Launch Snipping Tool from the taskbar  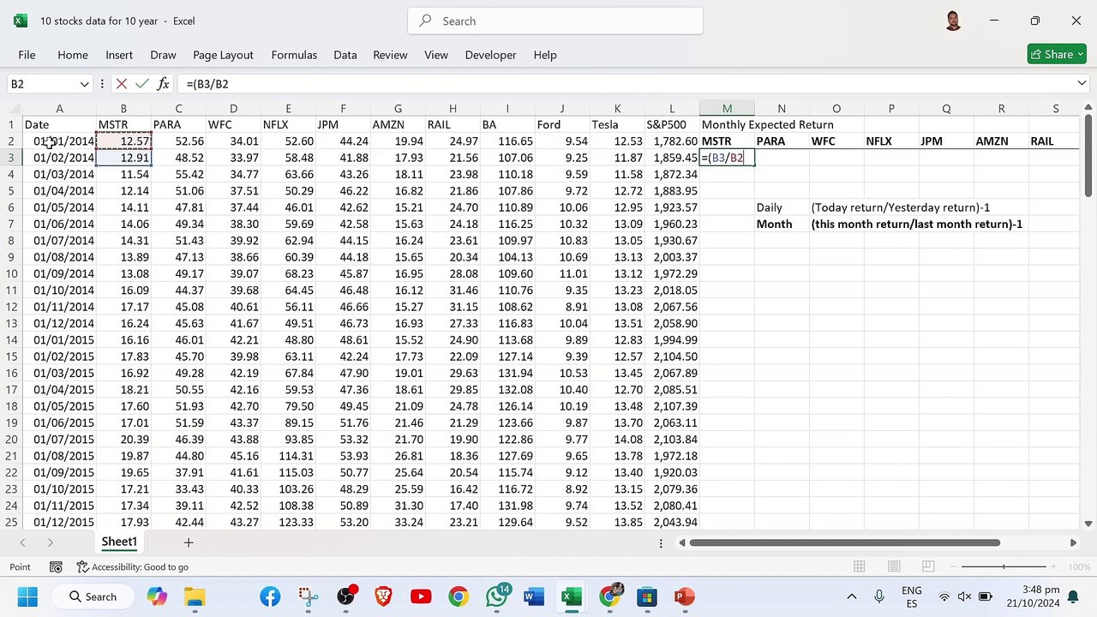coord(308,596)
